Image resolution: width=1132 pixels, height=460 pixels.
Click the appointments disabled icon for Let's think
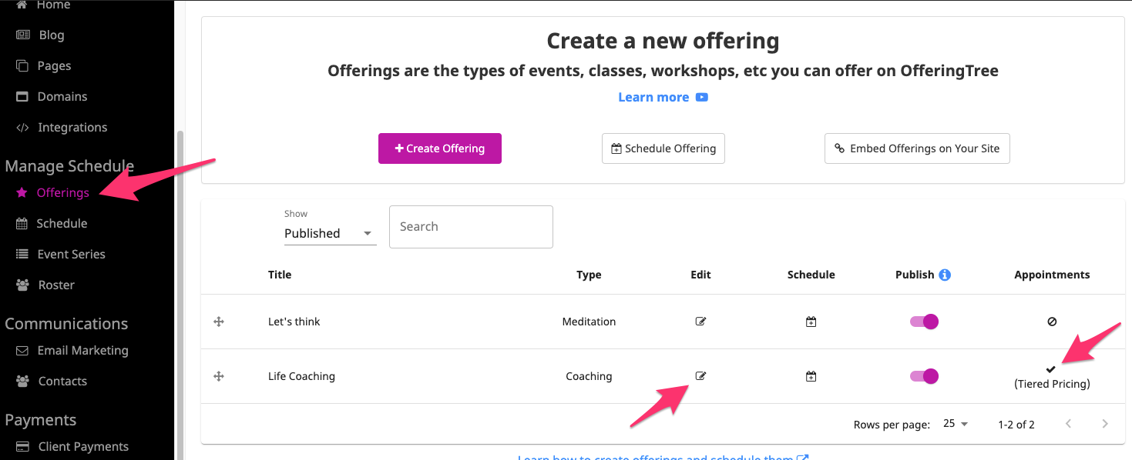pyautogui.click(x=1052, y=322)
